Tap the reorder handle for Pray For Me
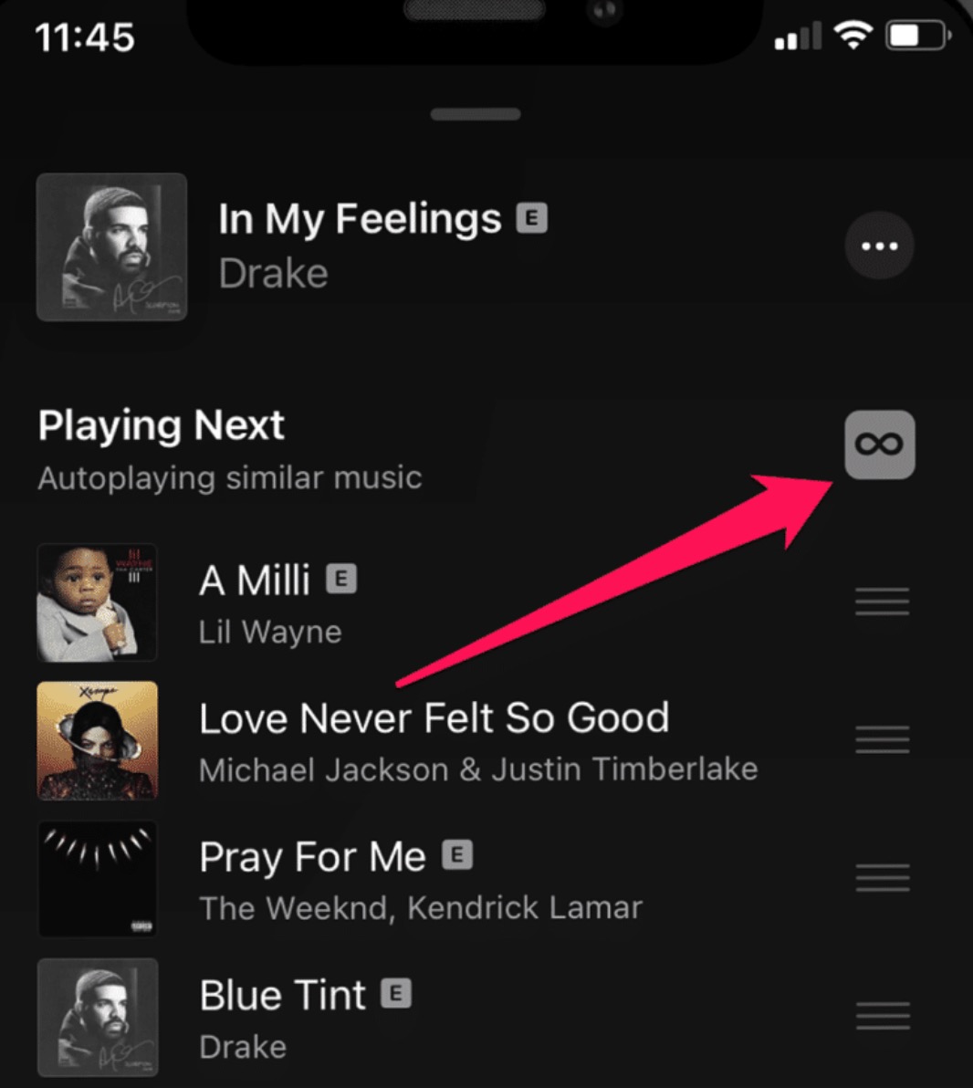The image size is (973, 1088). tap(882, 877)
